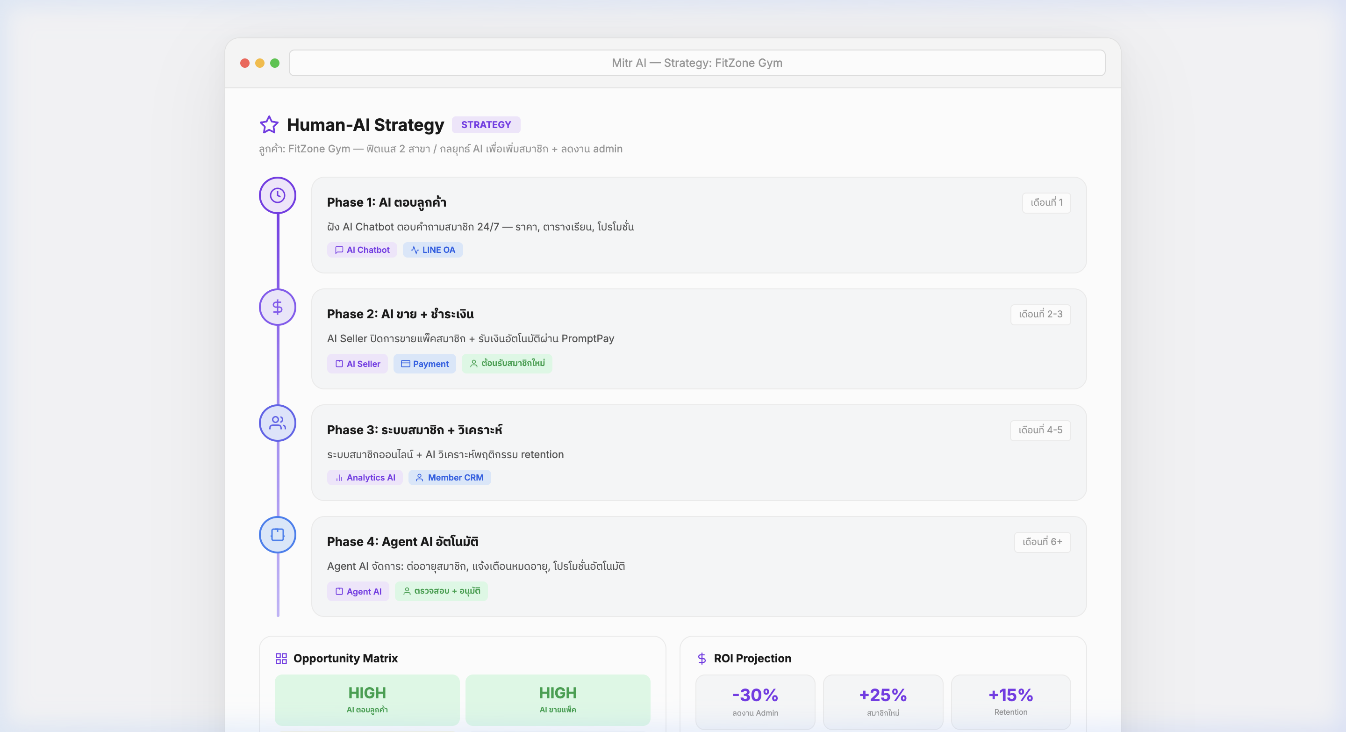
Task: Click the STRATEGY badge in the header
Action: coord(486,124)
